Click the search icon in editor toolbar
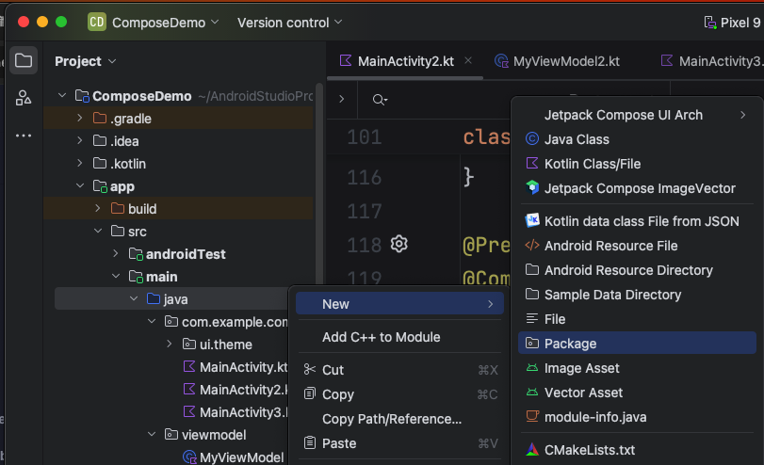Viewport: 764px width, 465px height. click(379, 100)
